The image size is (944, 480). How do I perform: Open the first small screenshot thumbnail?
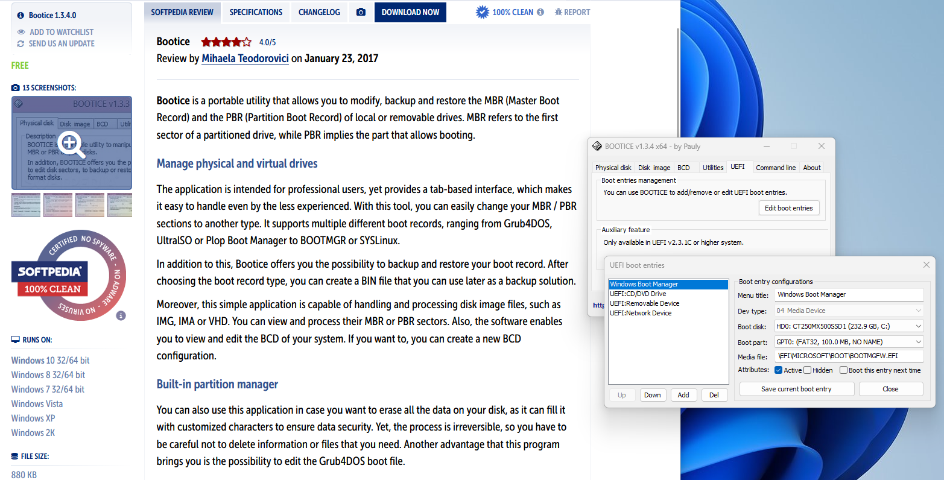26,205
